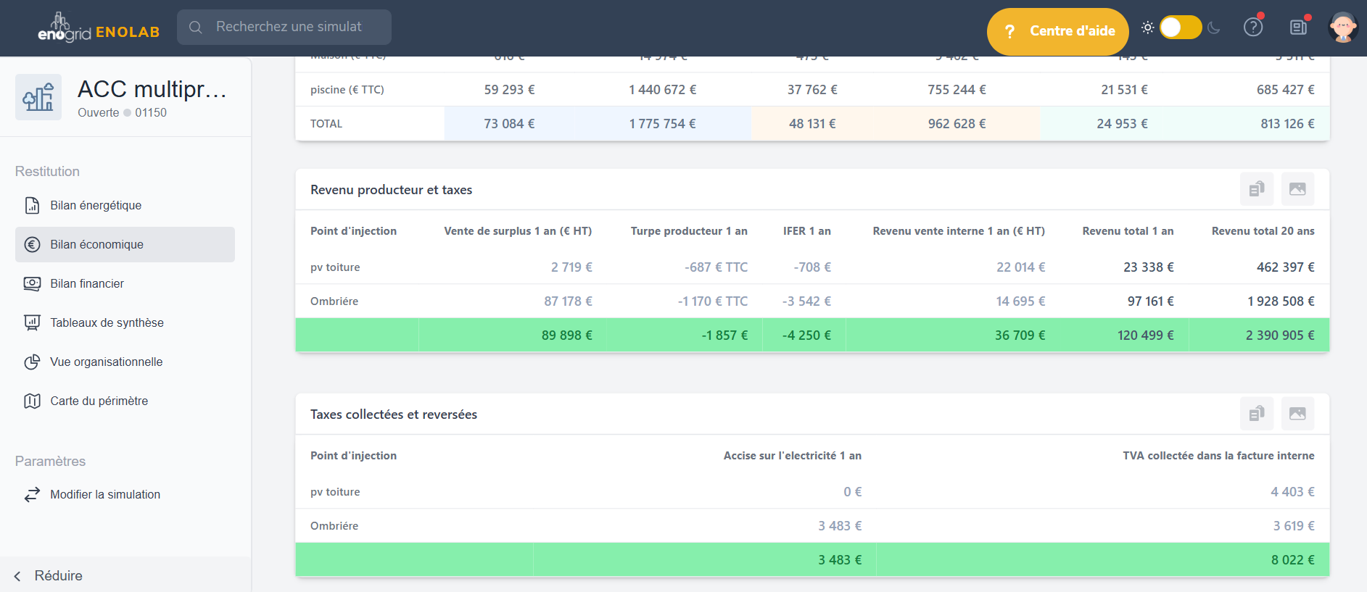
Task: Click Modifier la simulation link
Action: [x=105, y=495]
